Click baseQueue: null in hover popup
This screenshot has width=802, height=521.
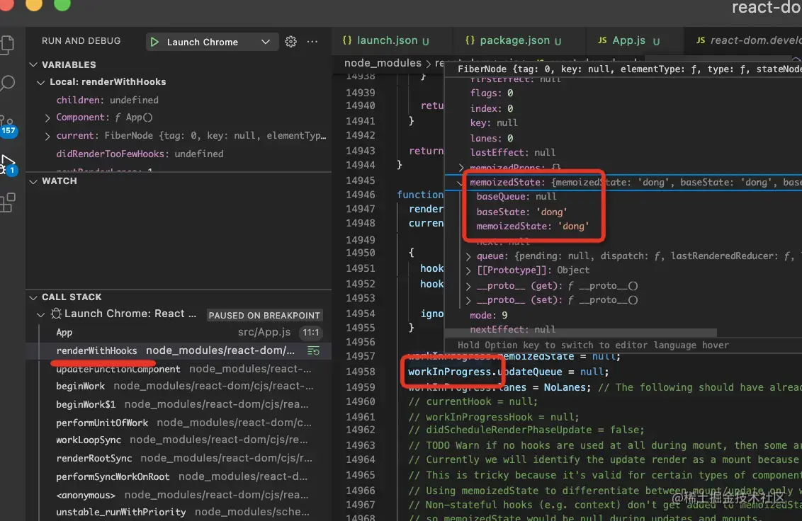[516, 196]
